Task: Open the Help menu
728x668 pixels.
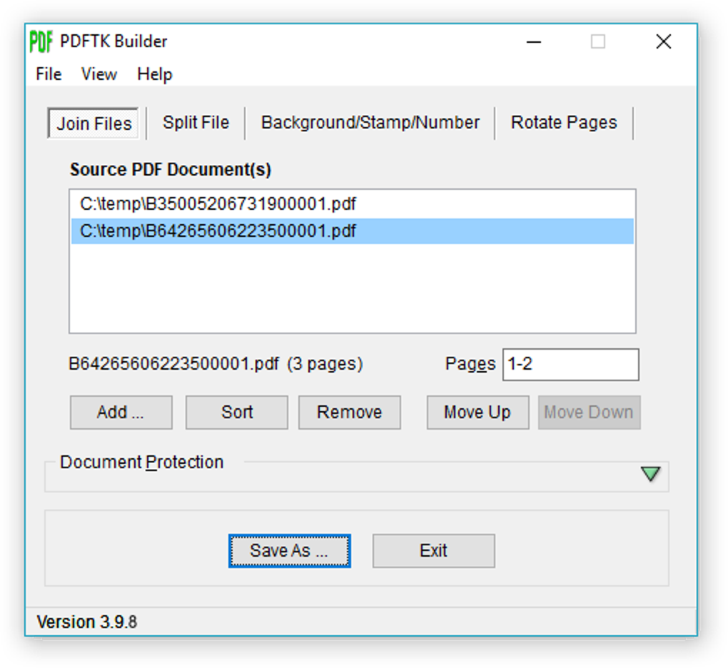Action: [154, 74]
